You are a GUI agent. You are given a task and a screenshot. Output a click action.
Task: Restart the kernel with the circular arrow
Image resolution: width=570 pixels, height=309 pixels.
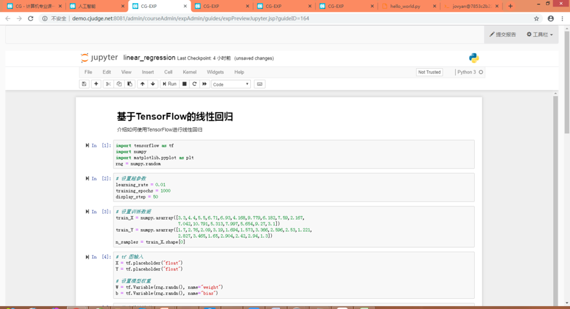(x=194, y=84)
